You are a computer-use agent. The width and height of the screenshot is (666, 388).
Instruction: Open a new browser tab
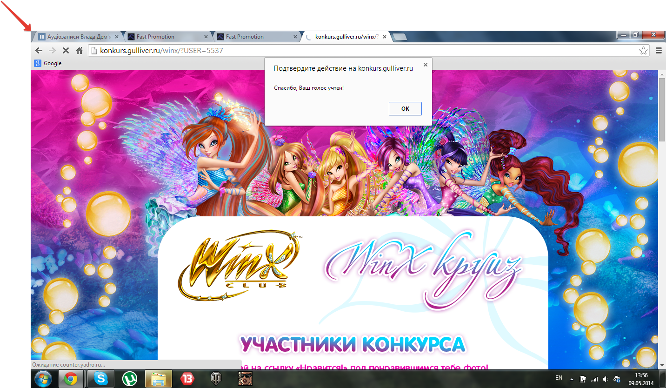(400, 37)
